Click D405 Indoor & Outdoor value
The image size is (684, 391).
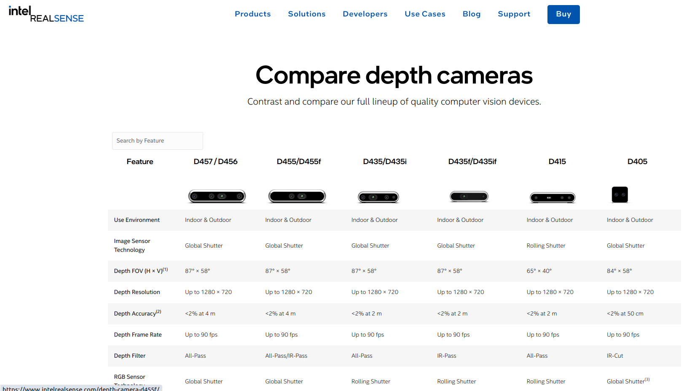[630, 220]
